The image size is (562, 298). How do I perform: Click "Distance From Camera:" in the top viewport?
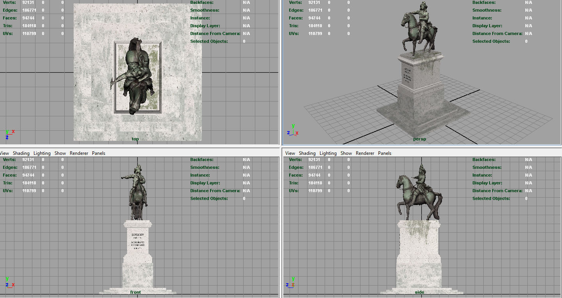pyautogui.click(x=215, y=33)
